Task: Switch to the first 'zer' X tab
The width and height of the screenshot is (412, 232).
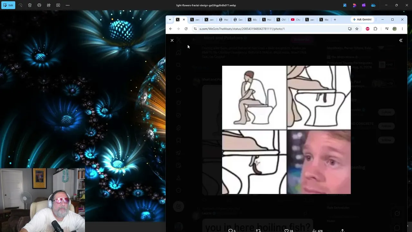Action: click(195, 20)
